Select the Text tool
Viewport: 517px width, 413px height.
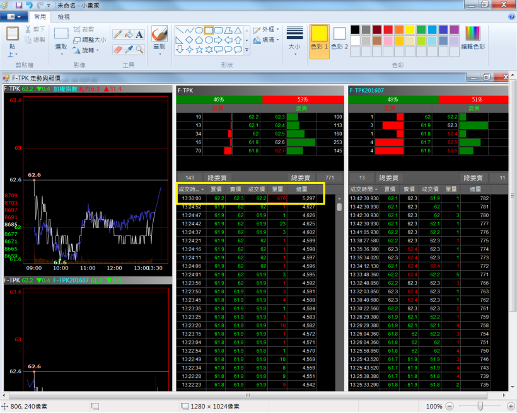click(139, 34)
